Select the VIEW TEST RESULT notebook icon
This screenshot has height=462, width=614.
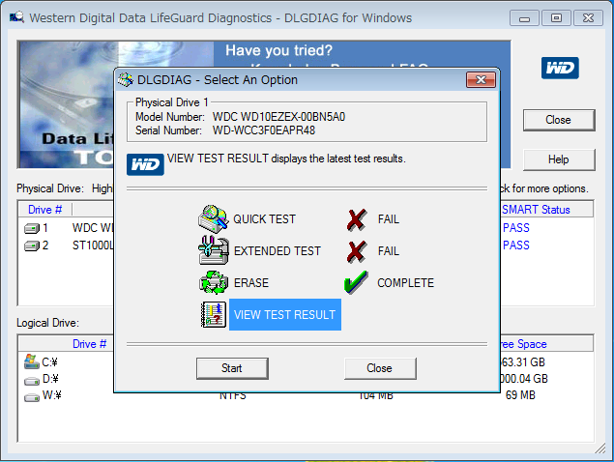tap(214, 314)
